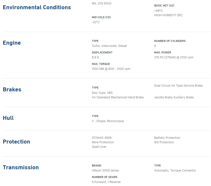Image resolution: width=211 pixels, height=186 pixels.
Task: Click the Brakes section title
Action: point(12,90)
